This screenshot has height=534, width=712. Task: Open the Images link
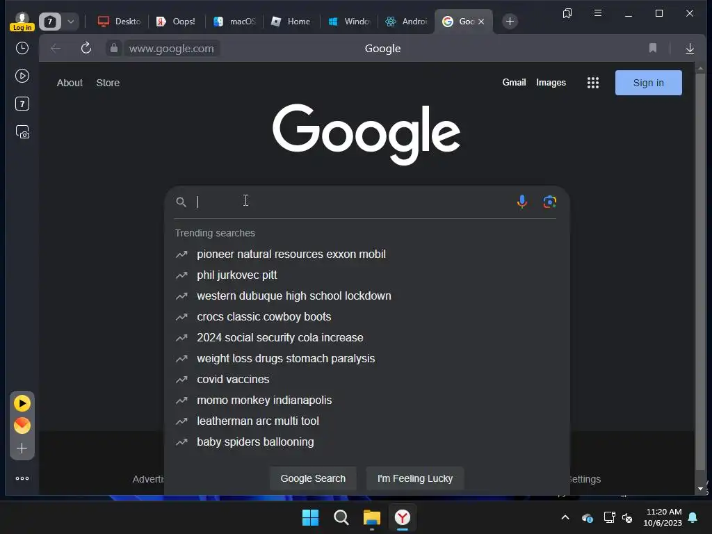[x=551, y=82]
